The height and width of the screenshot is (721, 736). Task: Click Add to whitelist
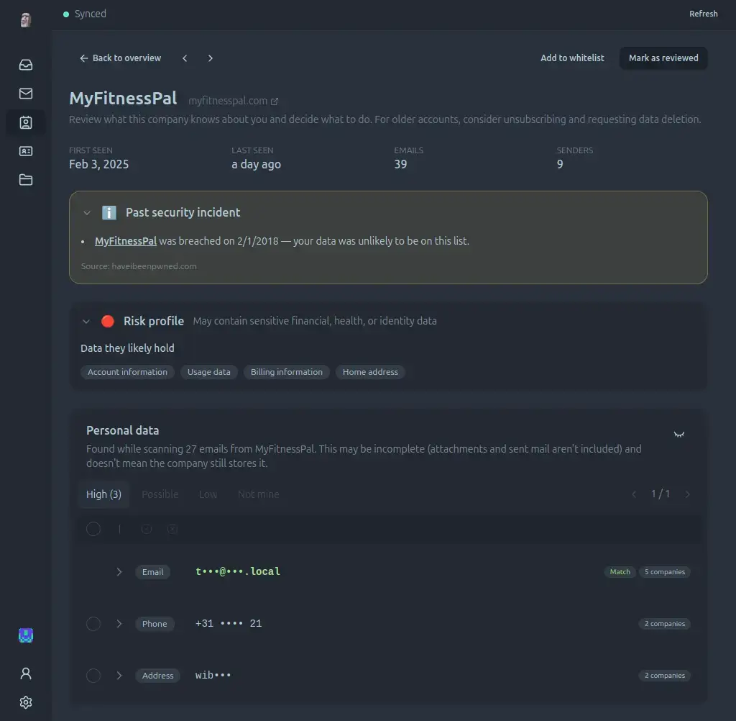point(572,58)
